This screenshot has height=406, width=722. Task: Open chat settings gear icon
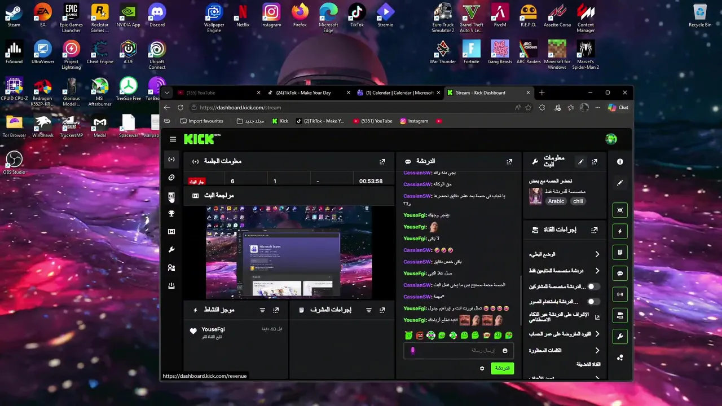click(482, 368)
